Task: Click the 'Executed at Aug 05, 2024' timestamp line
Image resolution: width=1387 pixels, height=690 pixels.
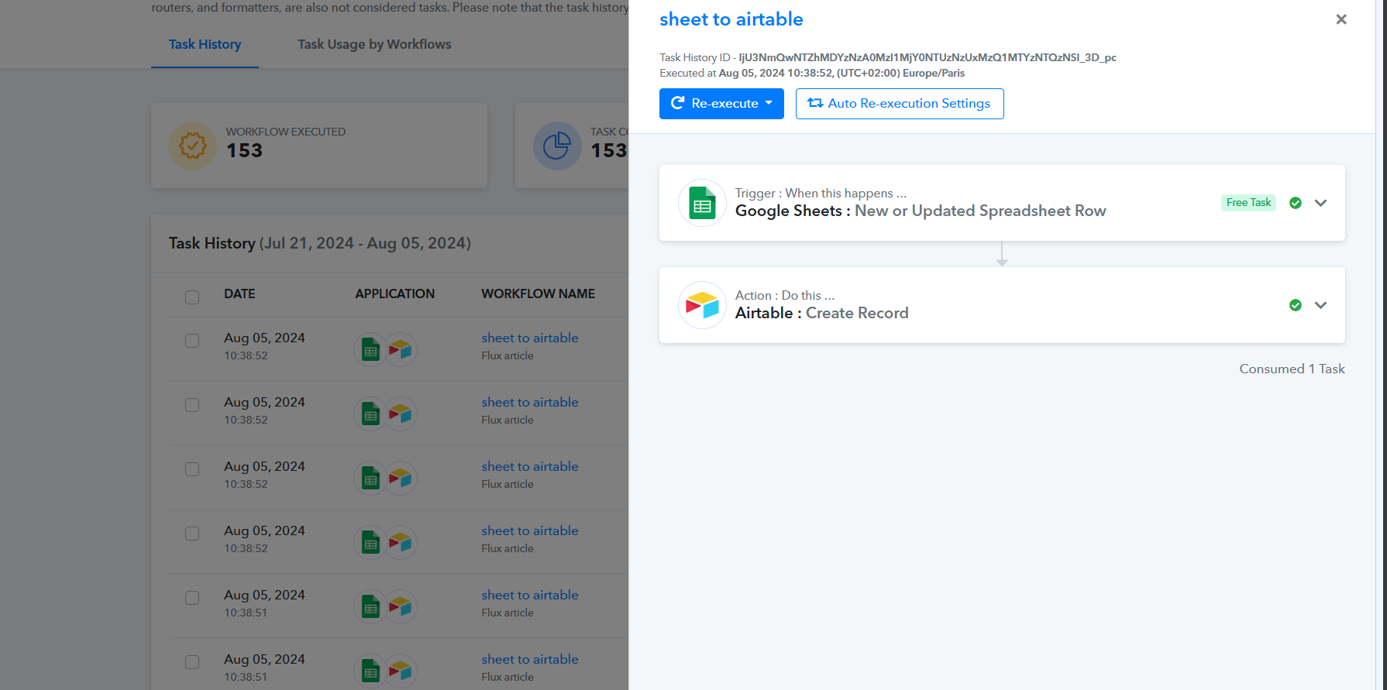Action: coord(812,73)
